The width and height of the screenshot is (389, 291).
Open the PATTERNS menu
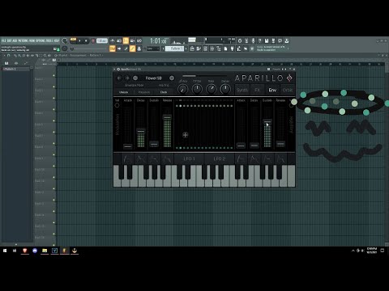click(24, 40)
